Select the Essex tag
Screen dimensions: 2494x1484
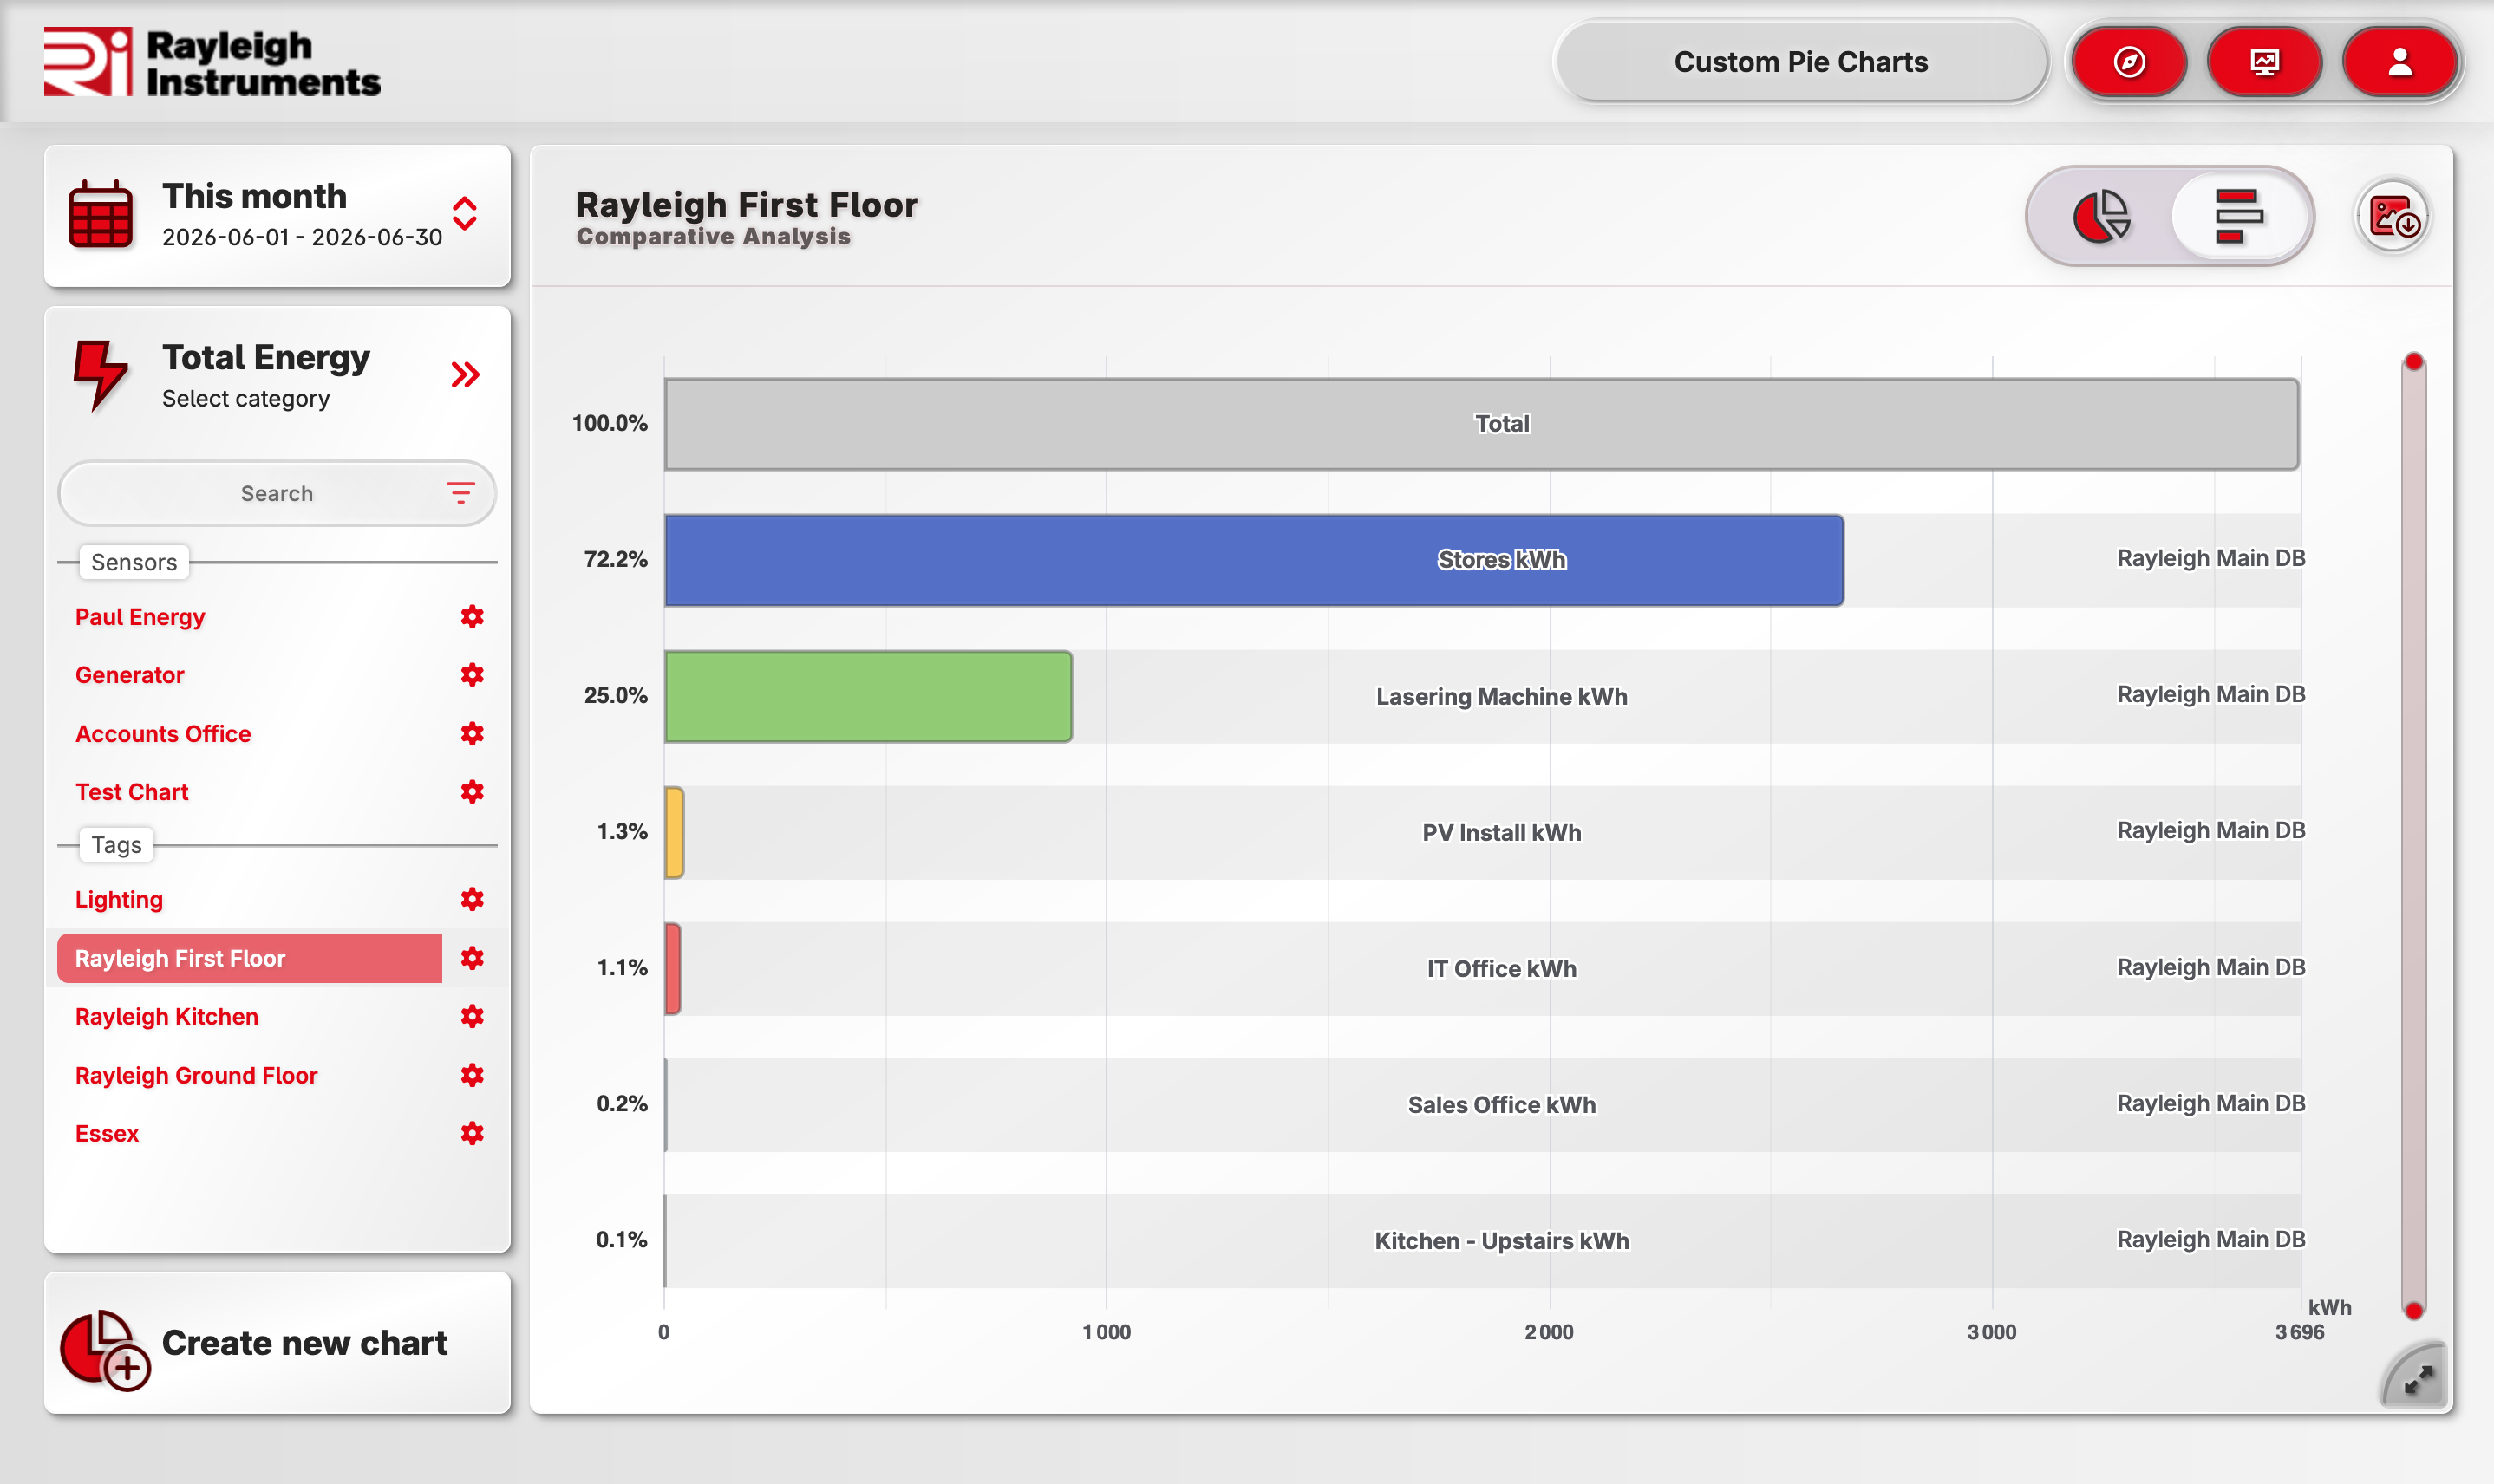tap(107, 1134)
